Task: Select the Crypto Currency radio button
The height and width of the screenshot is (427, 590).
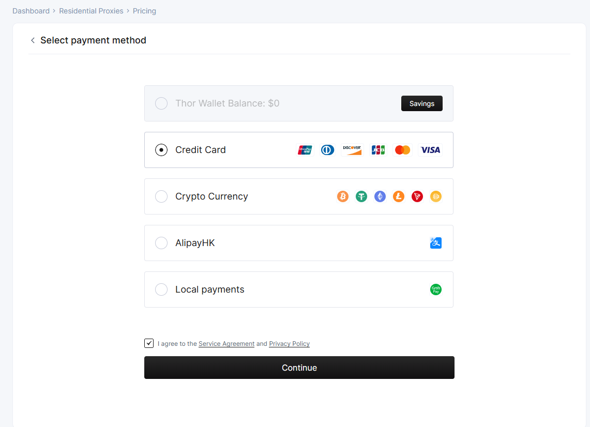Action: tap(161, 196)
